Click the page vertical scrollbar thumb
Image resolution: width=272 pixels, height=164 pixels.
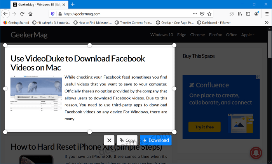270,44
